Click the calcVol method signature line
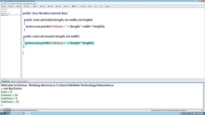Viewport: 205px width, 115px height. [58, 20]
